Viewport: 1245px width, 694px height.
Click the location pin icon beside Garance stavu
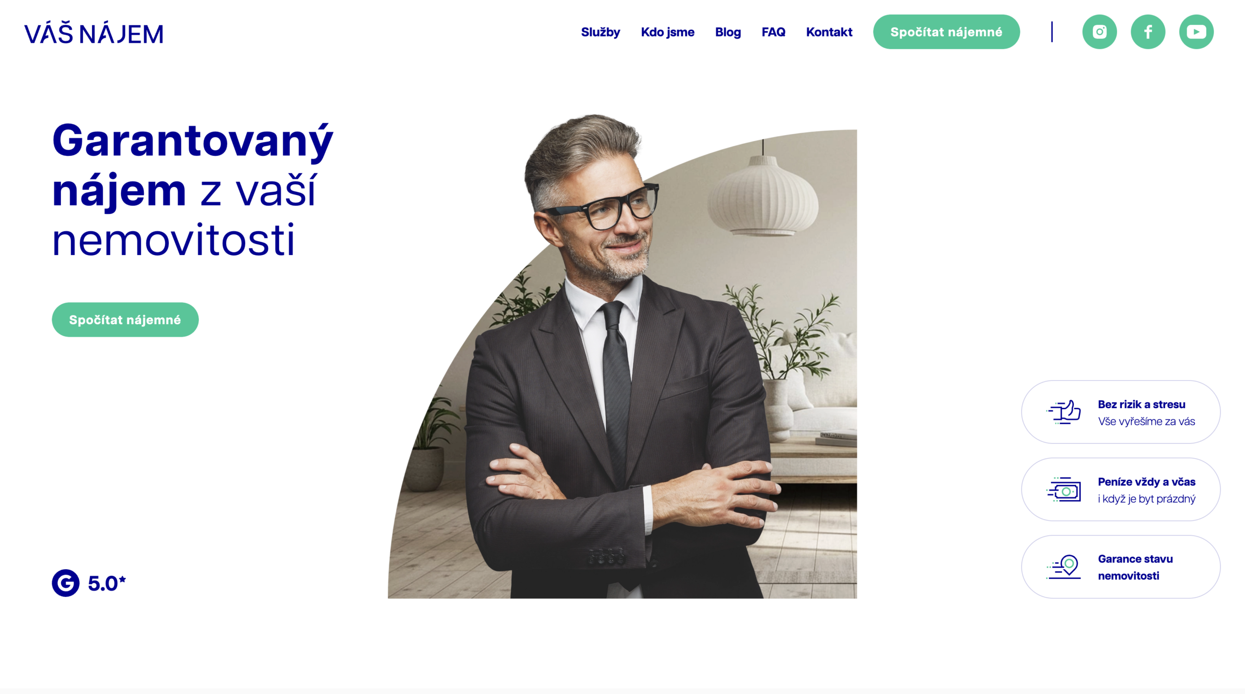tap(1064, 567)
